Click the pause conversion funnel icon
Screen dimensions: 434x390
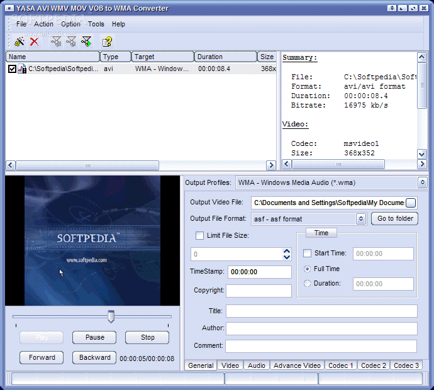click(x=71, y=42)
